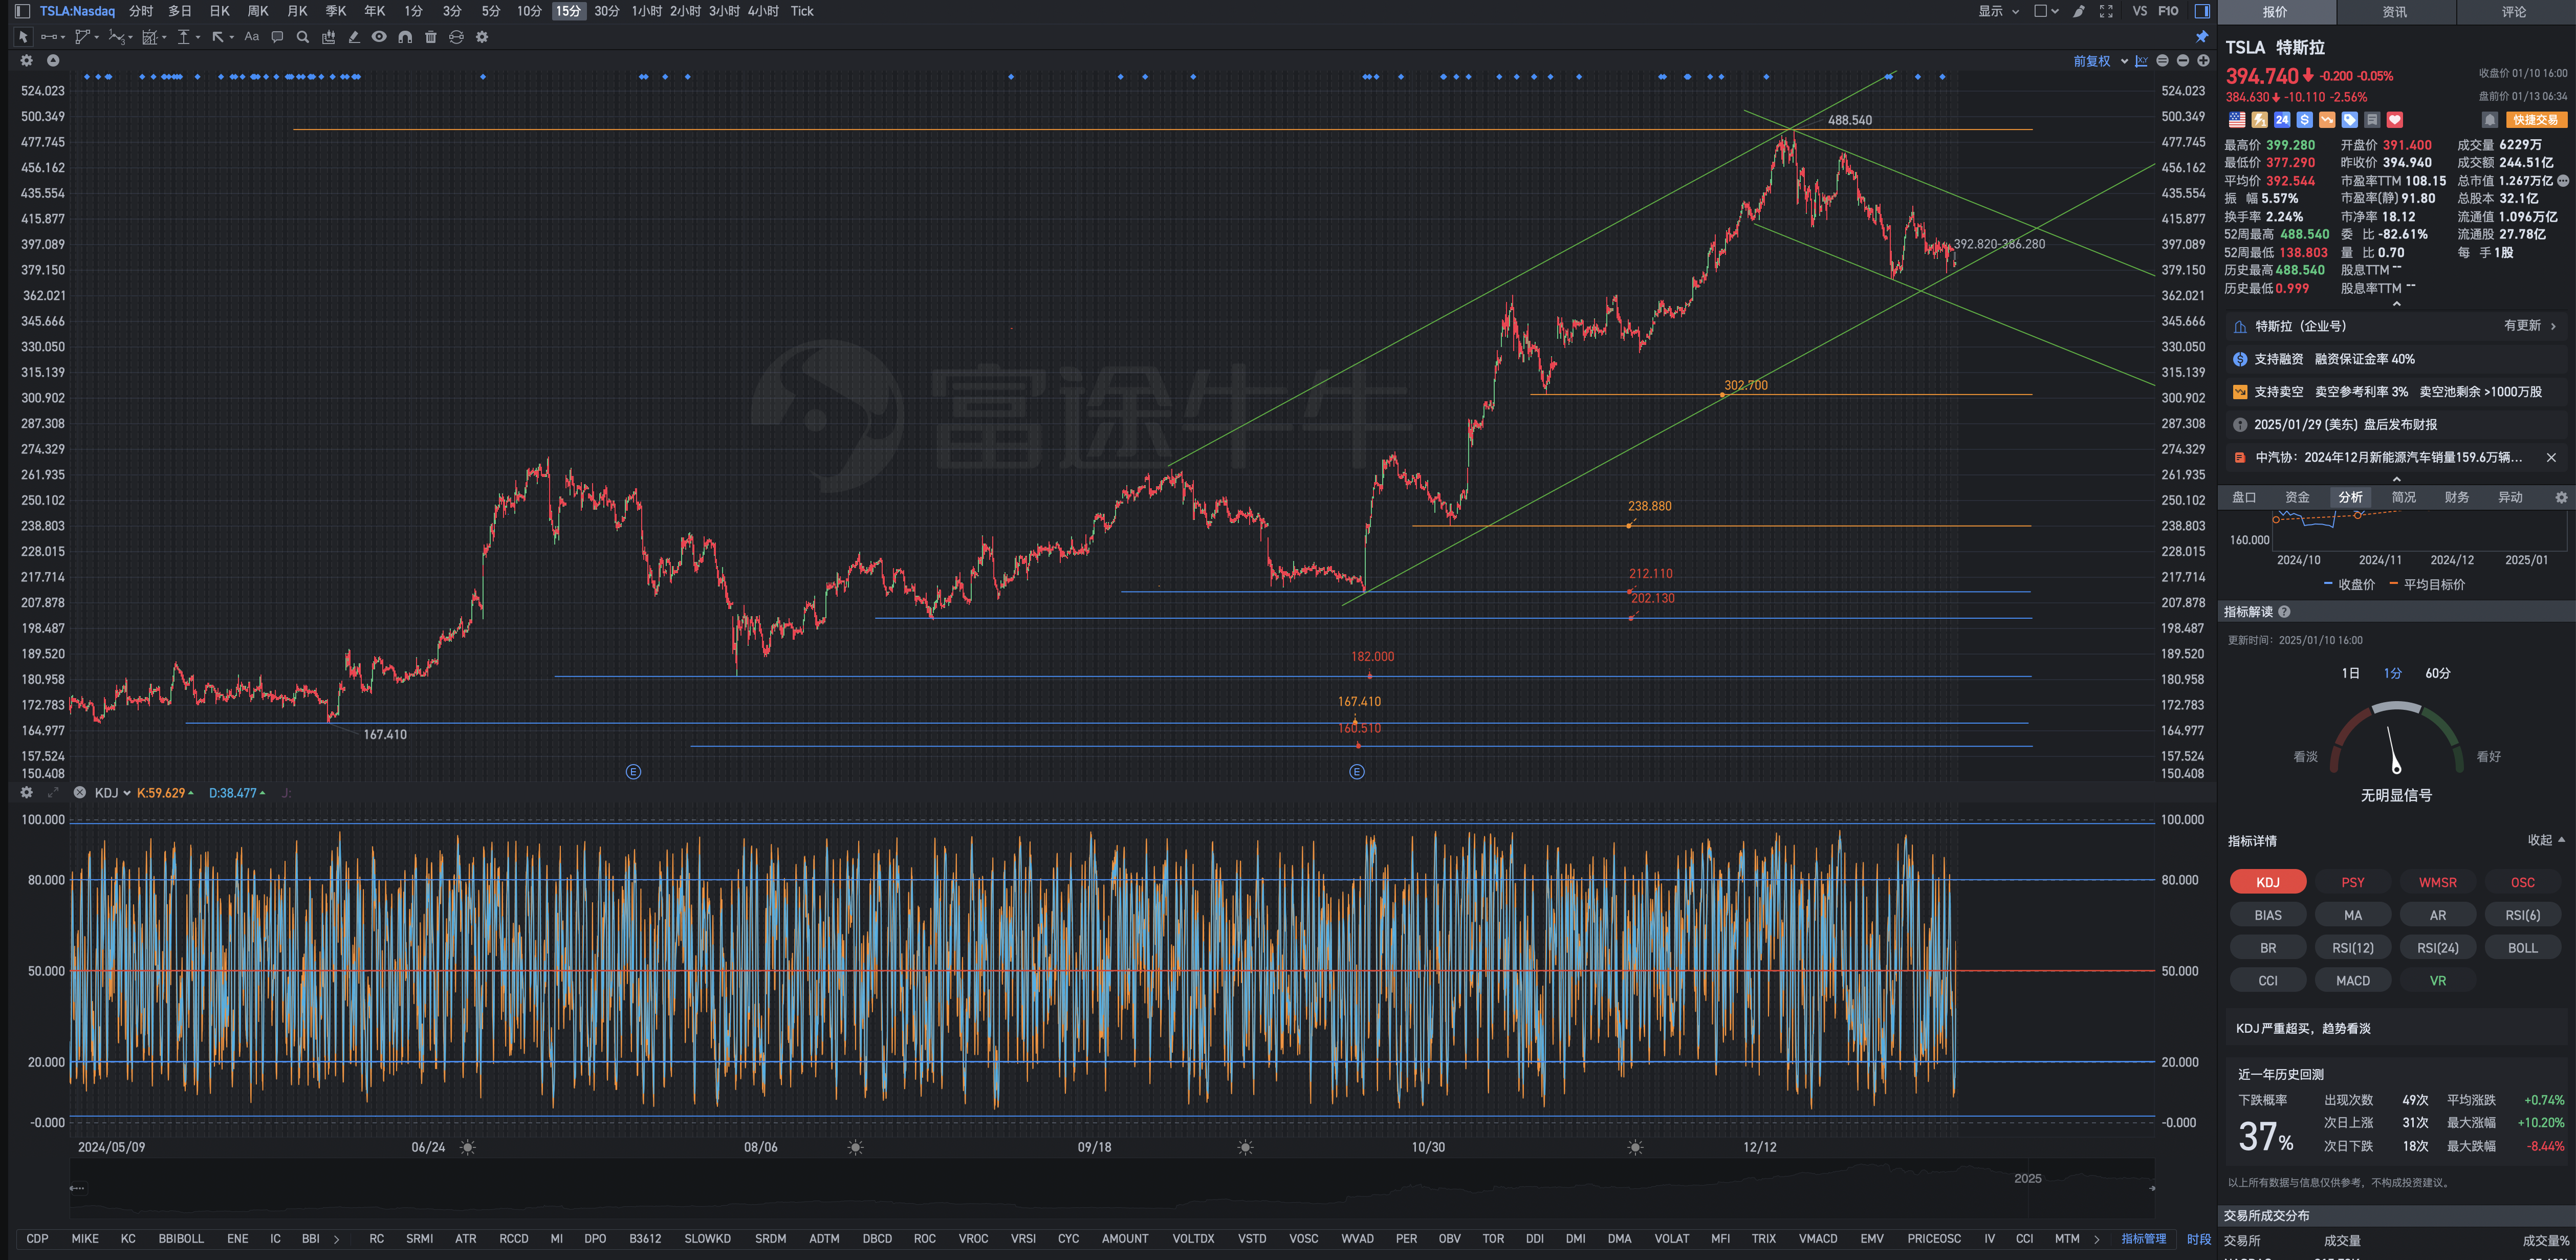Viewport: 2576px width, 1260px height.
Task: Open KDJ indicator settings gear
Action: pyautogui.click(x=27, y=793)
